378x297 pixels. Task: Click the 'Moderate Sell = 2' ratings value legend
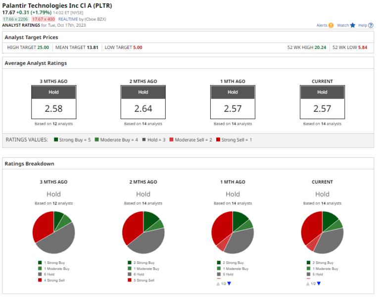click(190, 140)
